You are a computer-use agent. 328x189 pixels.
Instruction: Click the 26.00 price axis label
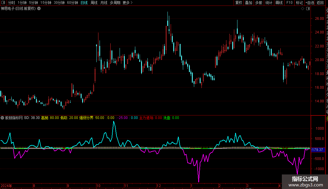(x=319, y=18)
